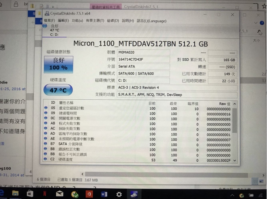
Task: Click the blue status dot for attribute 09
Action: tap(46, 113)
